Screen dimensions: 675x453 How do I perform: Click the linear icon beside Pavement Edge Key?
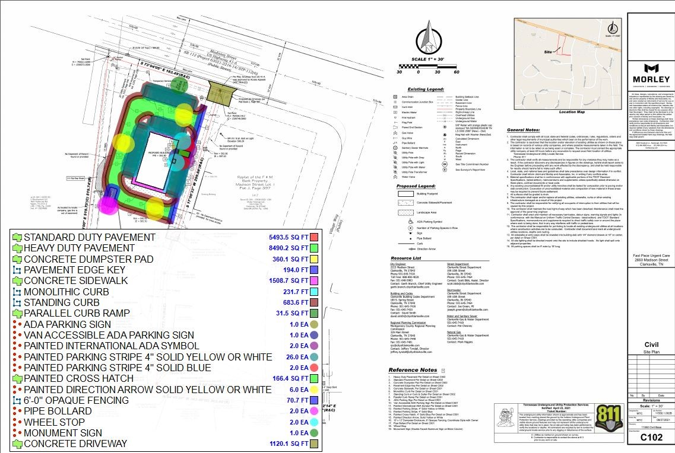tap(17, 270)
